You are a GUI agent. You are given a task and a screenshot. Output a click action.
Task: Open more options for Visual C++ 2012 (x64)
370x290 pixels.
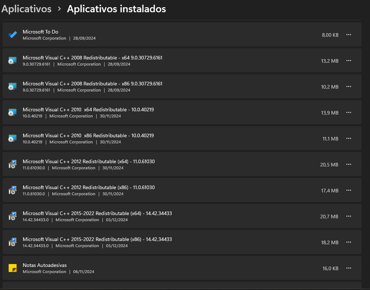pyautogui.click(x=348, y=164)
